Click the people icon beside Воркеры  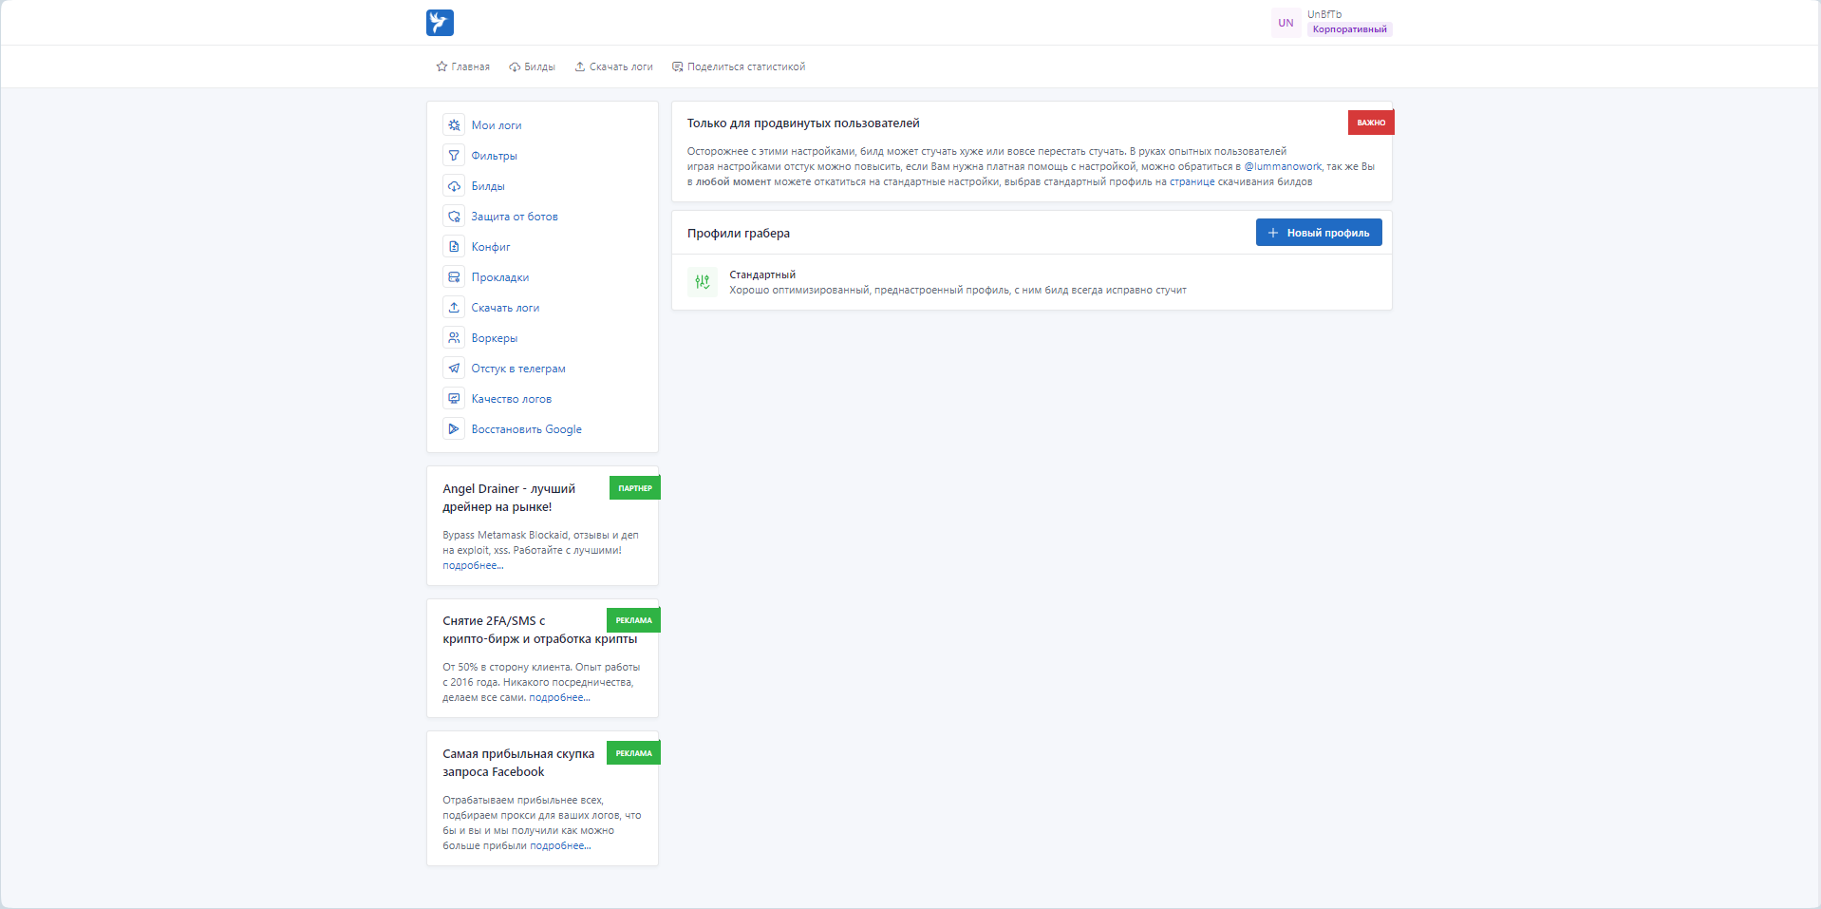(x=454, y=338)
